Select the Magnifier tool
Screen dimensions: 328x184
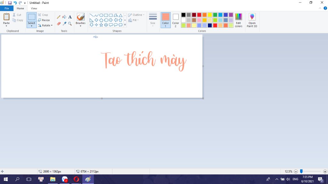click(70, 24)
